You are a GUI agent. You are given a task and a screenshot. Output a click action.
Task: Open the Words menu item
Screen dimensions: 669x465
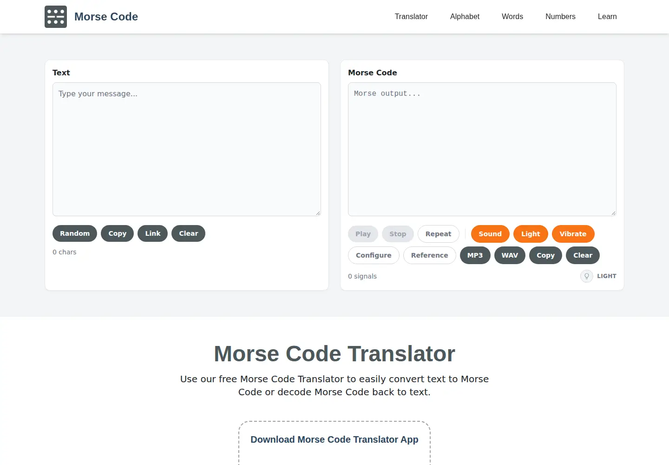[x=512, y=17]
